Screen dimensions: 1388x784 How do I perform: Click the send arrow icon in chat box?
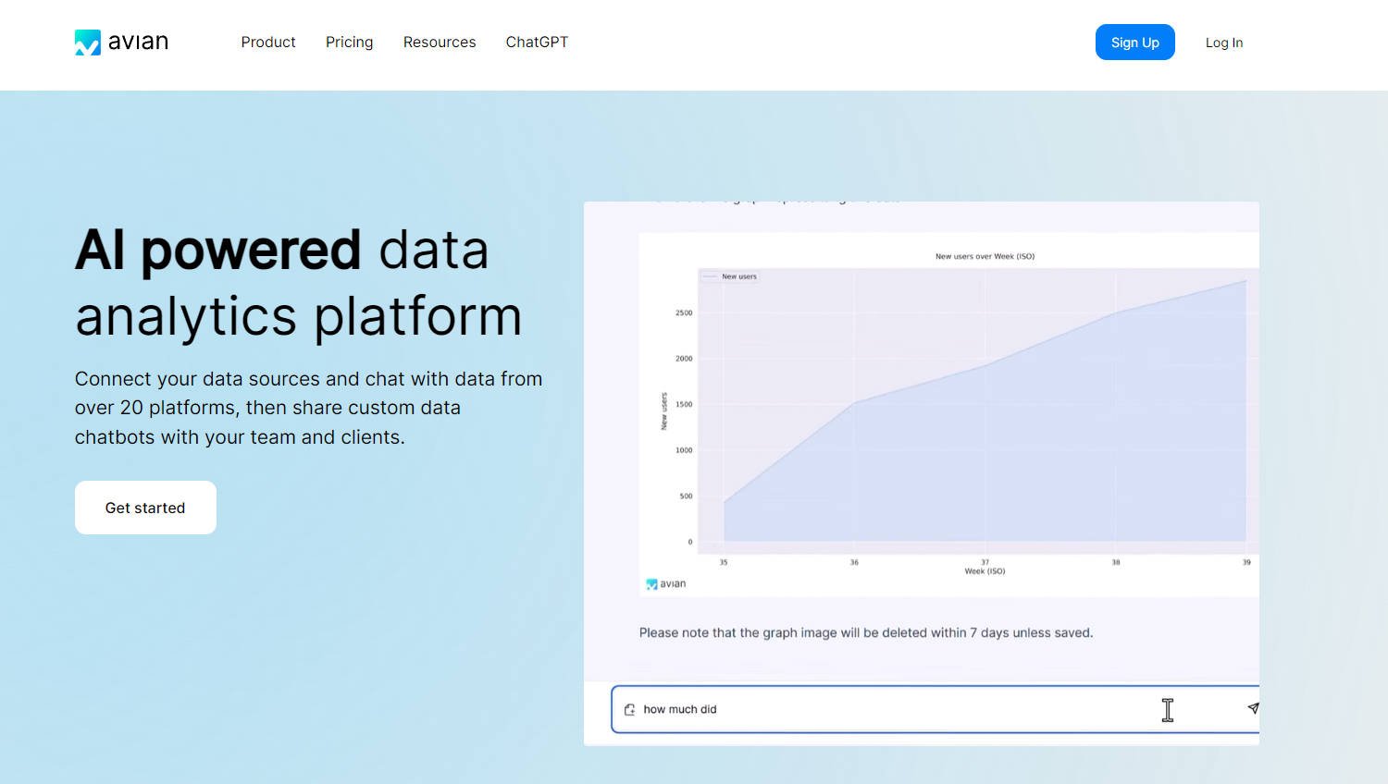coord(1253,708)
